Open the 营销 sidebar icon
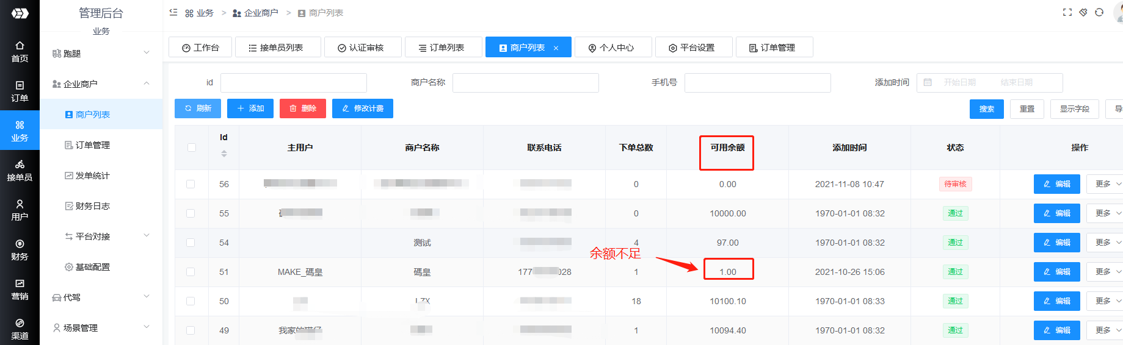Viewport: 1123px width, 345px height. click(x=20, y=290)
